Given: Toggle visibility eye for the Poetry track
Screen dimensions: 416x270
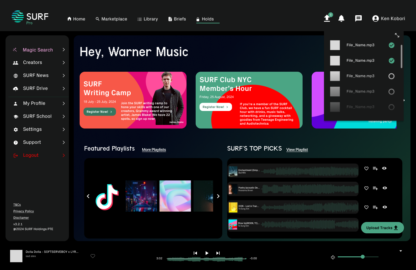Looking at the screenshot, I should pos(385,188).
